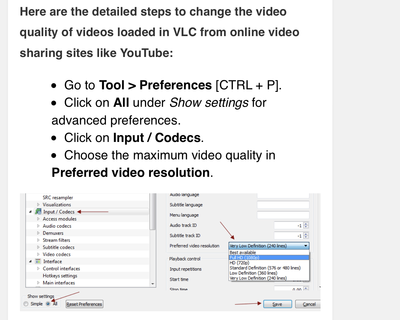The height and width of the screenshot is (320, 400).
Task: Expand the Visualizations tree node
Action: click(38, 205)
